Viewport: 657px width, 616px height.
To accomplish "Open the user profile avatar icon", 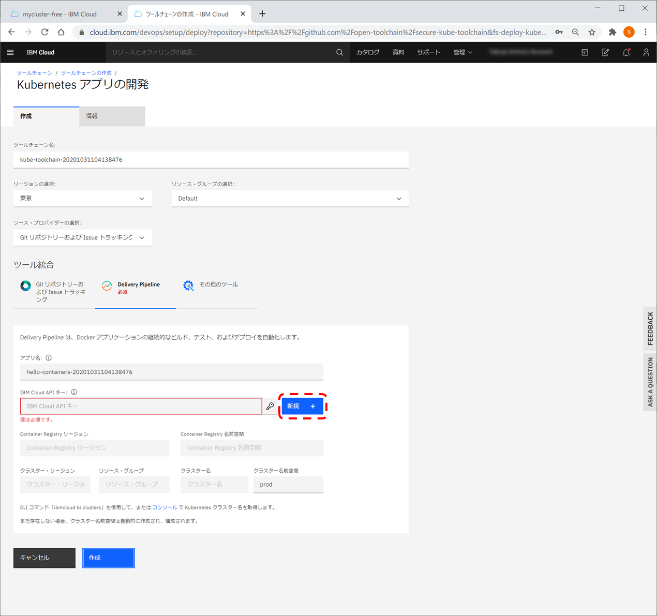I will pos(646,52).
